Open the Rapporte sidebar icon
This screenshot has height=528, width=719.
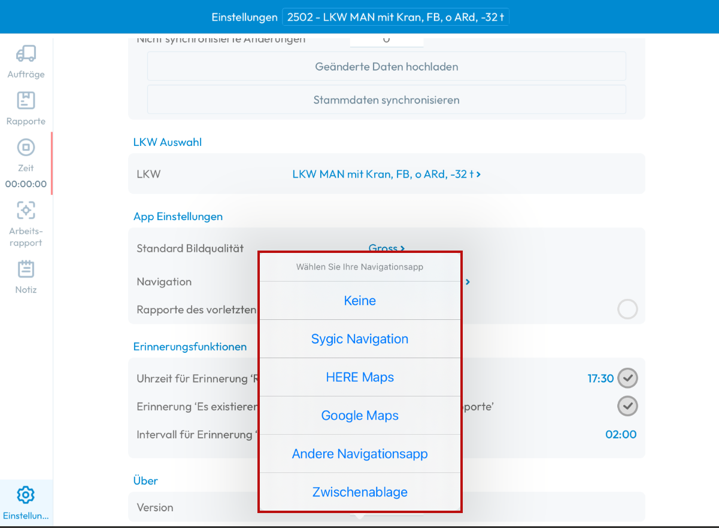coord(26,100)
